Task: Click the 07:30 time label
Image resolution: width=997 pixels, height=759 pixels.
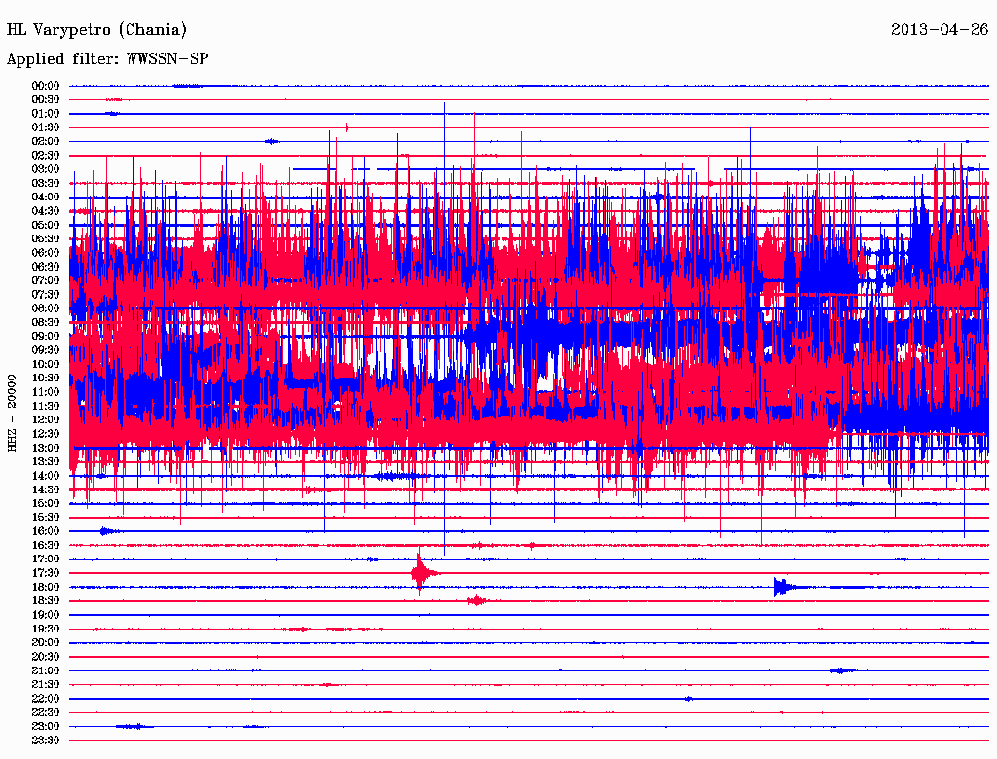Action: [45, 295]
